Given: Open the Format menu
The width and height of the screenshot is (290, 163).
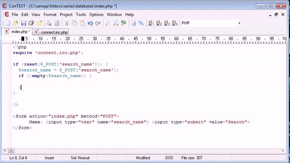Looking at the screenshot, I should [50, 15].
